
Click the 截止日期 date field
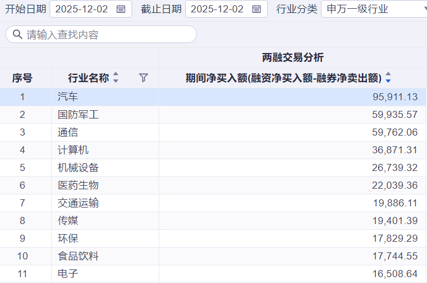coord(226,9)
